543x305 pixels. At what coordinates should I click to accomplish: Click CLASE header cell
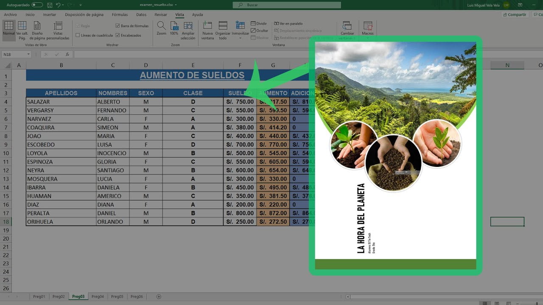(193, 93)
